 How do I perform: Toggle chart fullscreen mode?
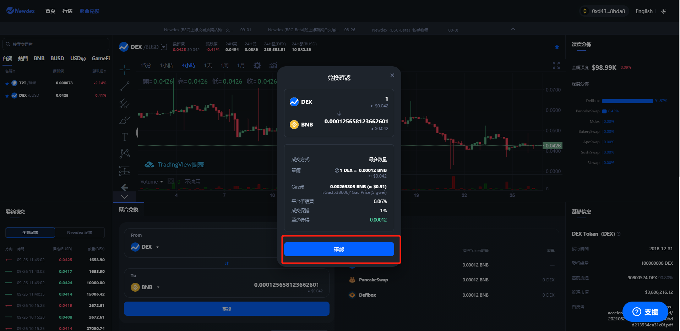point(556,66)
